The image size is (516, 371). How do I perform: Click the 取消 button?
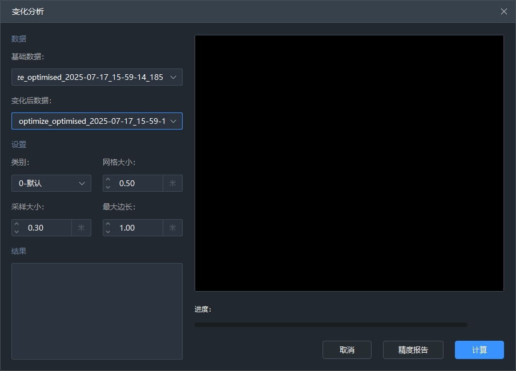click(x=346, y=350)
